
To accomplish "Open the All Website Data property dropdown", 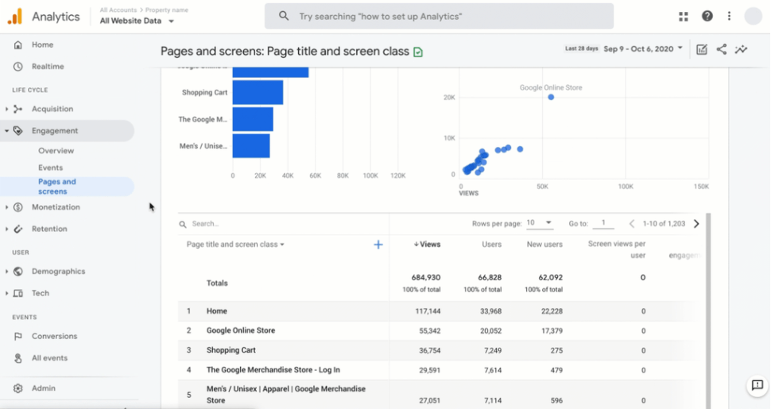I will pyautogui.click(x=137, y=21).
